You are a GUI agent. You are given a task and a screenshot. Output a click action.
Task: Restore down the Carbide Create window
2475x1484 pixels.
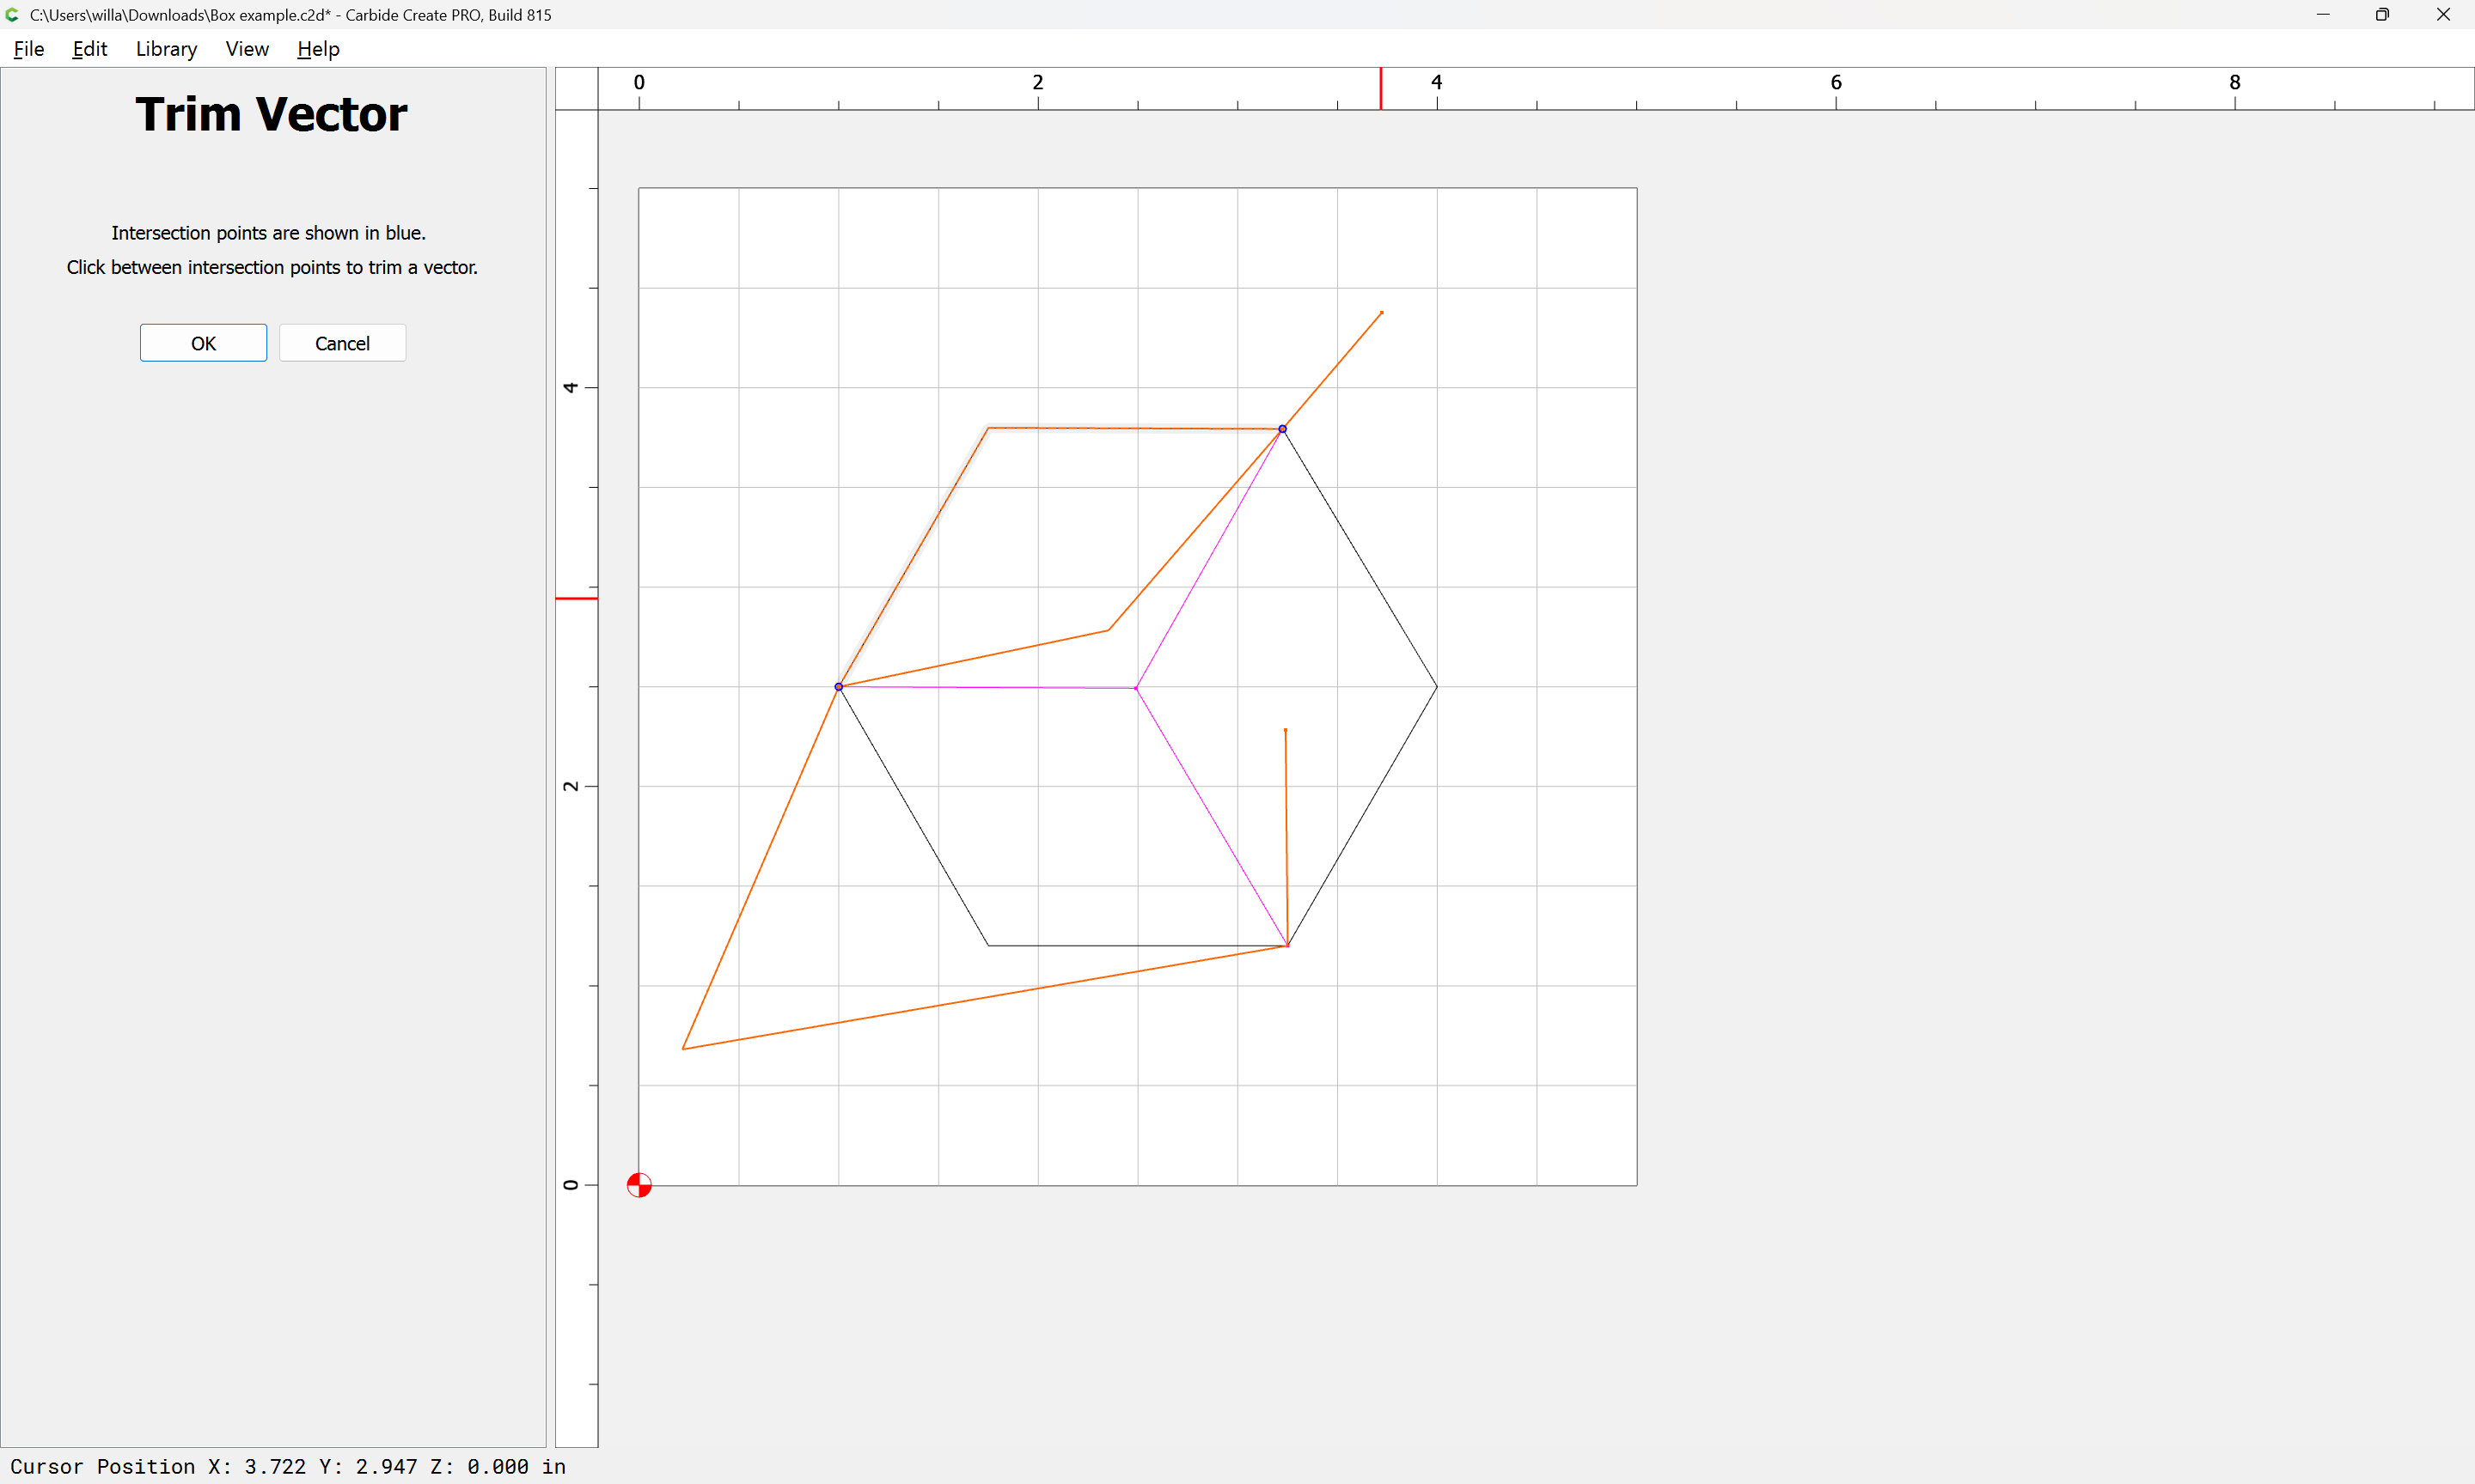2382,15
